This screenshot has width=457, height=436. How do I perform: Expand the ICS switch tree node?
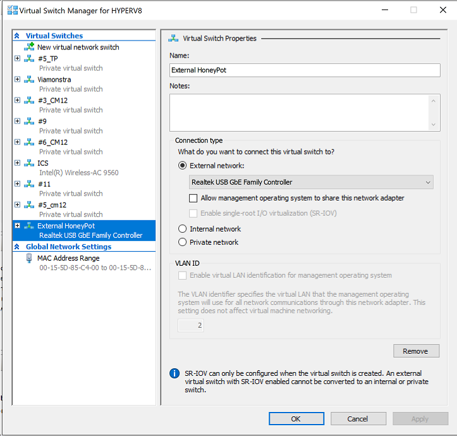(18, 163)
